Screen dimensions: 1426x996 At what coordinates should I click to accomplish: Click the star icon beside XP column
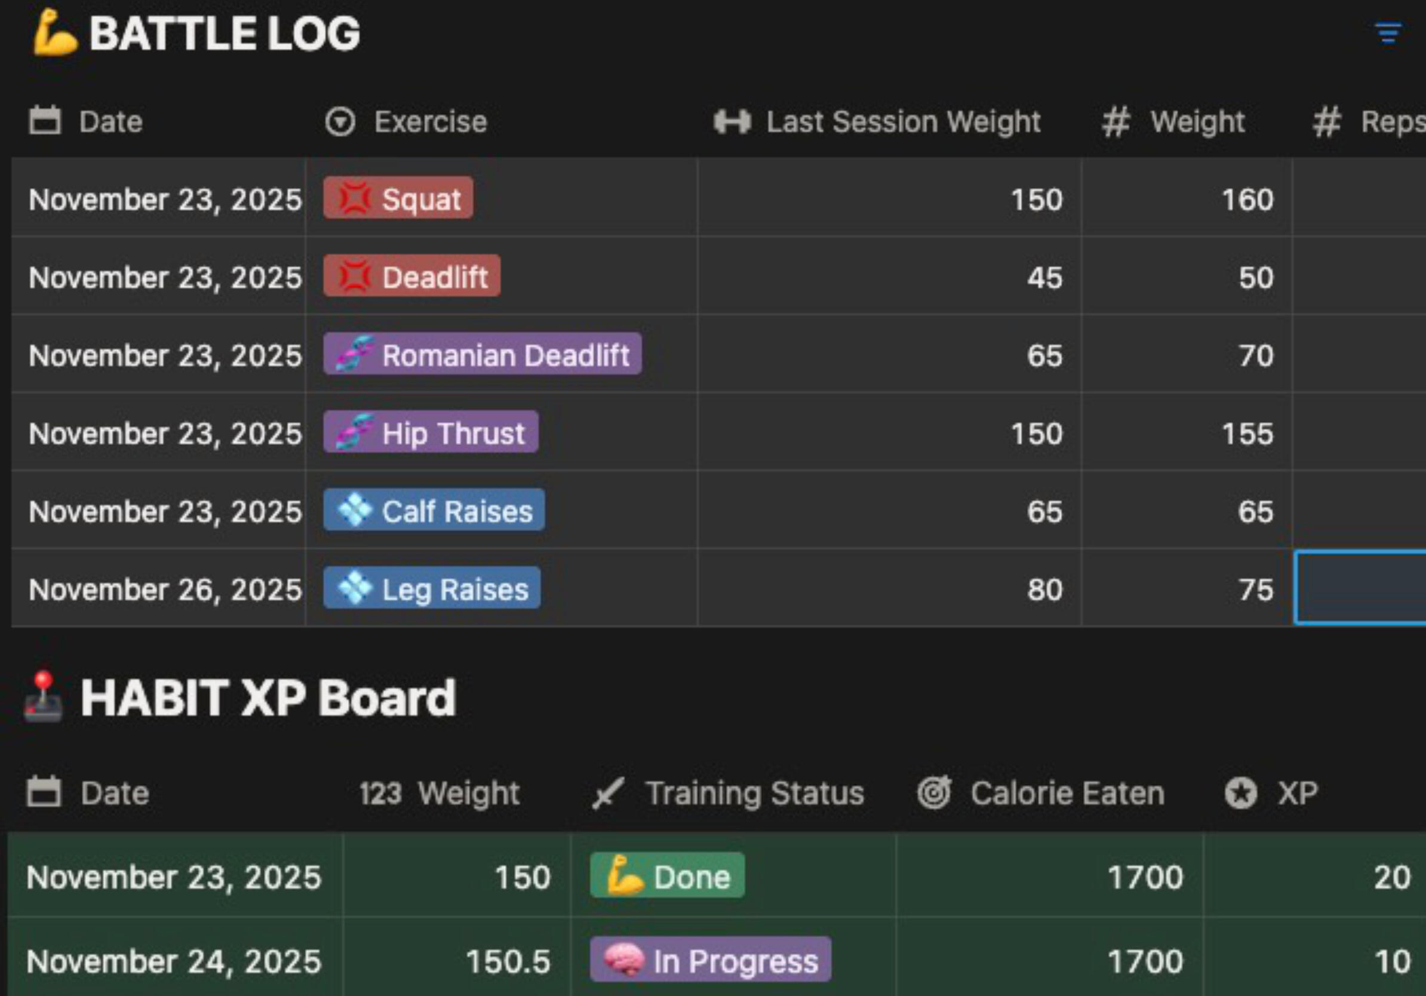pos(1240,793)
